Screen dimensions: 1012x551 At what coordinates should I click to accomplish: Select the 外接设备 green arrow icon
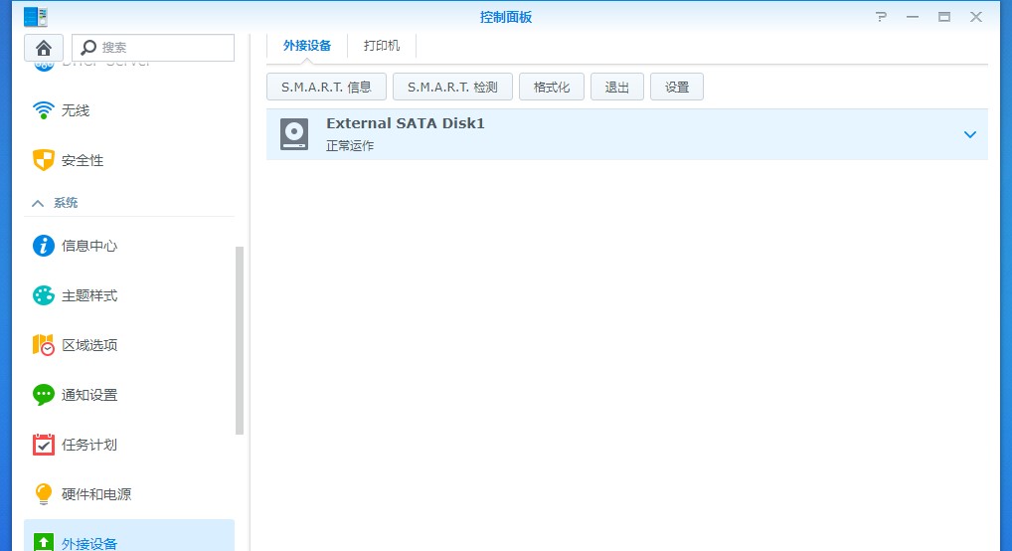(43, 543)
